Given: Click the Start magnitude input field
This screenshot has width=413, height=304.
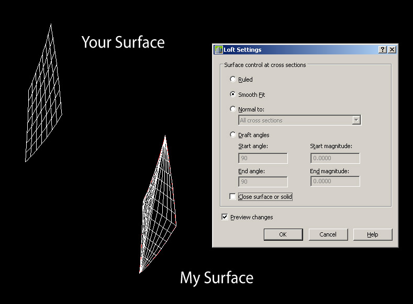Looking at the screenshot, I should 335,158.
